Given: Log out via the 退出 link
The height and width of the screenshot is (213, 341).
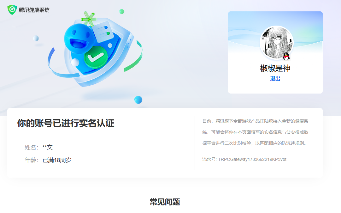Looking at the screenshot, I should point(275,78).
